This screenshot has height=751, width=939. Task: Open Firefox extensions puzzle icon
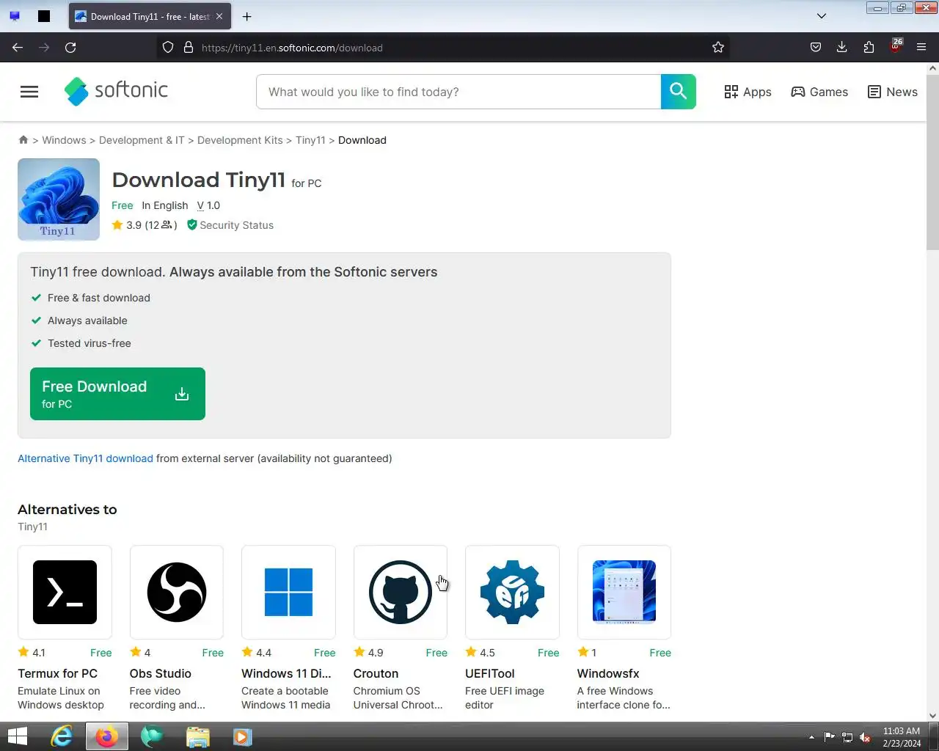[x=869, y=48]
